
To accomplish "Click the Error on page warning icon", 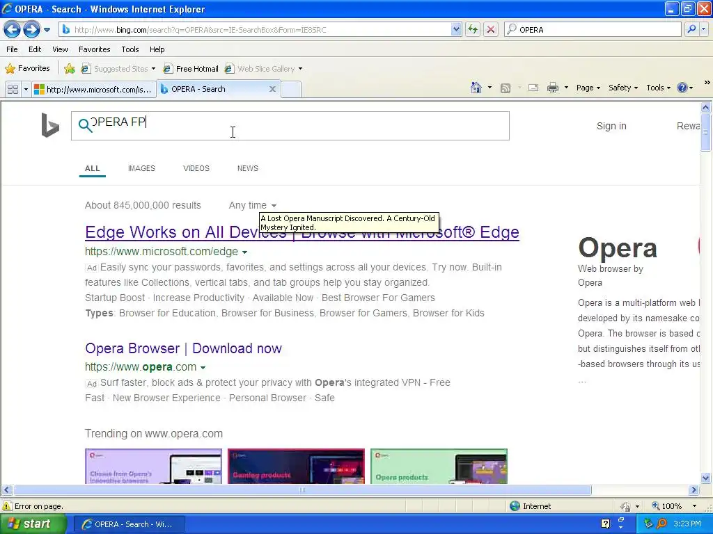I will (x=7, y=506).
